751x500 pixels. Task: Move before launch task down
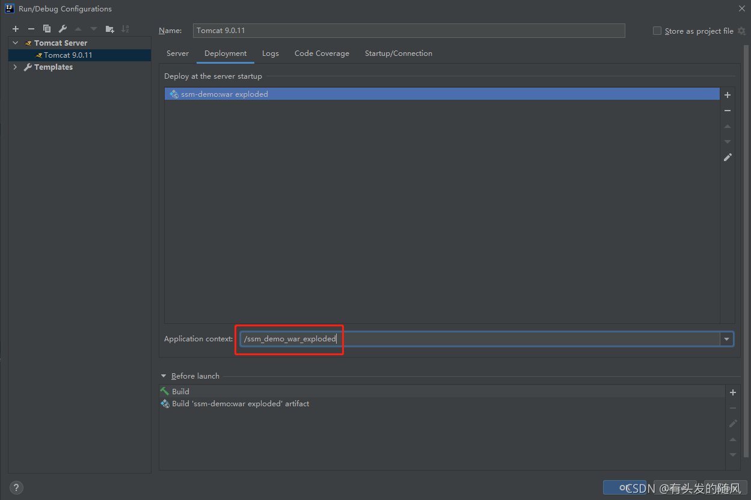coord(733,455)
